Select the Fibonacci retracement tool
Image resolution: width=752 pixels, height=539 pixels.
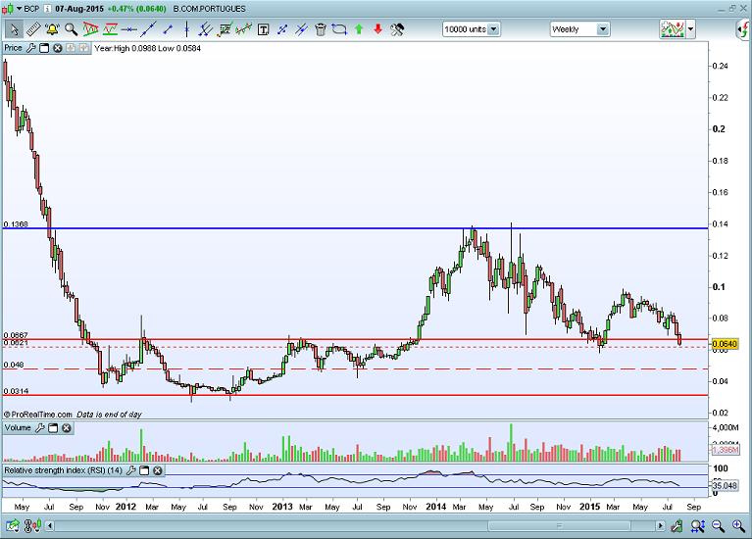[225, 29]
